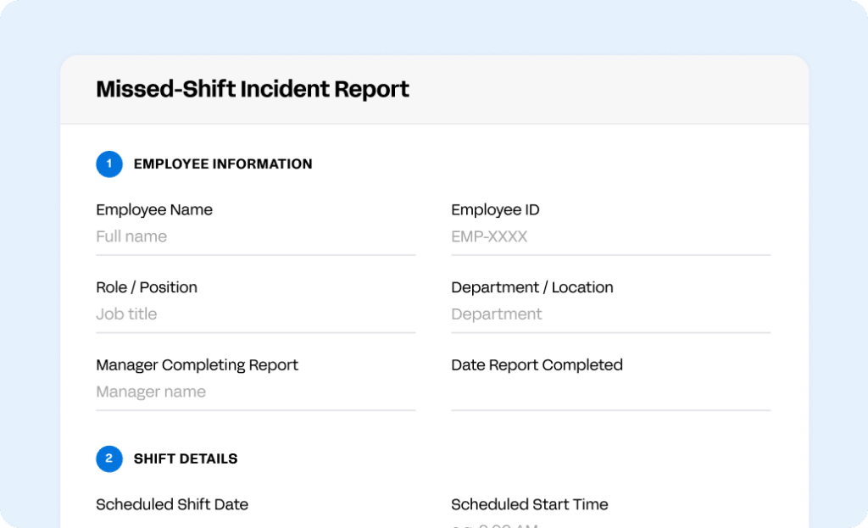The image size is (868, 528).
Task: Click the Department / Location label
Action: 532,287
